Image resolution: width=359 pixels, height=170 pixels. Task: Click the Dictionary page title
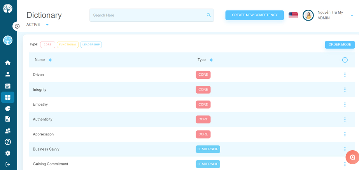pos(44,15)
